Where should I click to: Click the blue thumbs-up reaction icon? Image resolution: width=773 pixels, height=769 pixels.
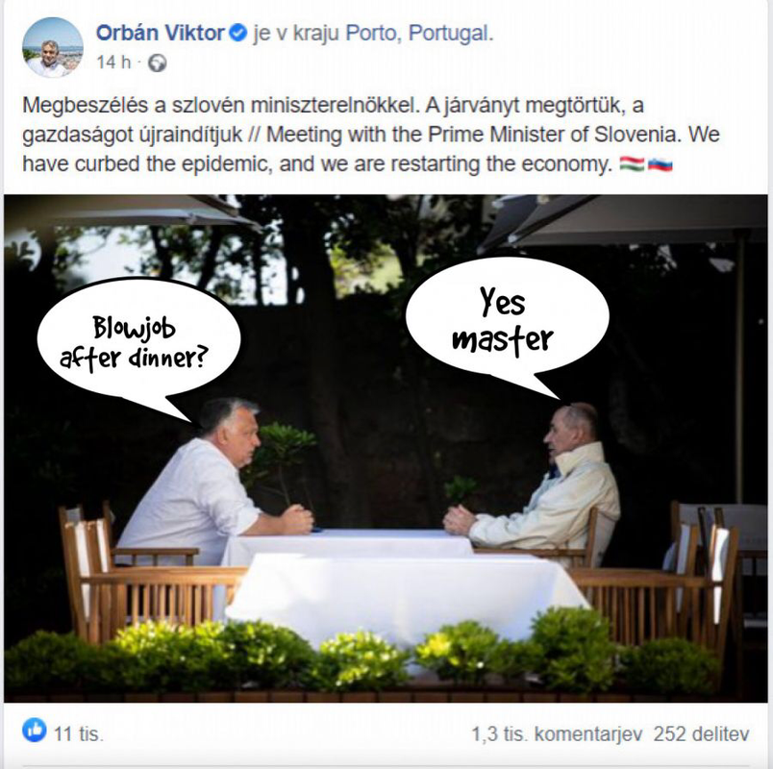[x=35, y=731]
